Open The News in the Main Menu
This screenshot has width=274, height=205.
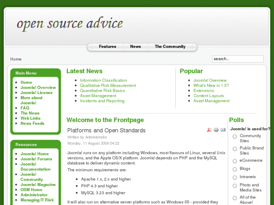click(x=30, y=113)
